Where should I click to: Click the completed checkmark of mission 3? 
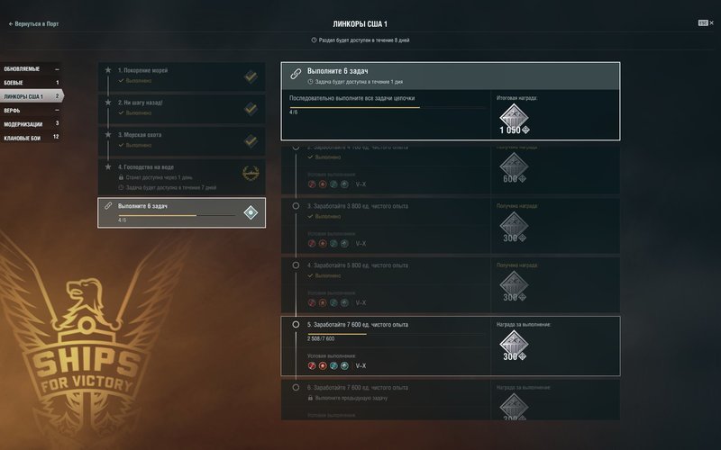pos(251,140)
